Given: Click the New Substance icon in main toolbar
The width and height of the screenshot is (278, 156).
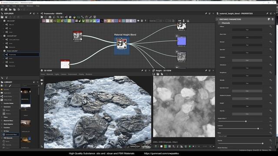Looking at the screenshot, I should [2, 10].
